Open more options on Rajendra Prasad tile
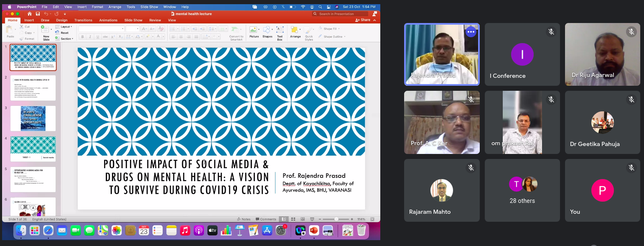 [471, 31]
